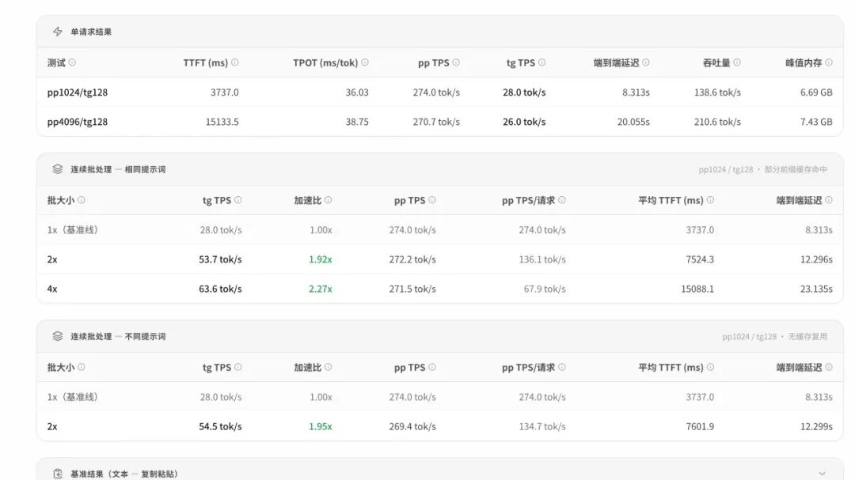The width and height of the screenshot is (855, 480).
Task: Click info icon beside pp TPS in 相同提示词 table
Action: click(x=432, y=200)
